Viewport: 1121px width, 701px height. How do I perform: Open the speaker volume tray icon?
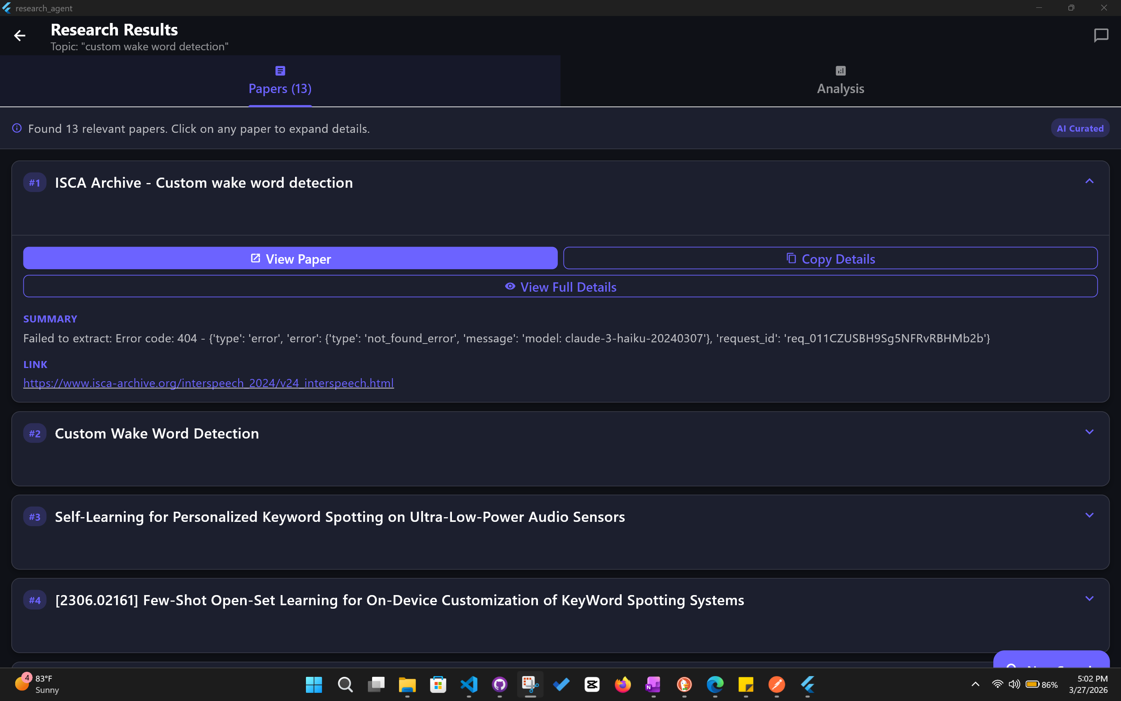pyautogui.click(x=1014, y=684)
